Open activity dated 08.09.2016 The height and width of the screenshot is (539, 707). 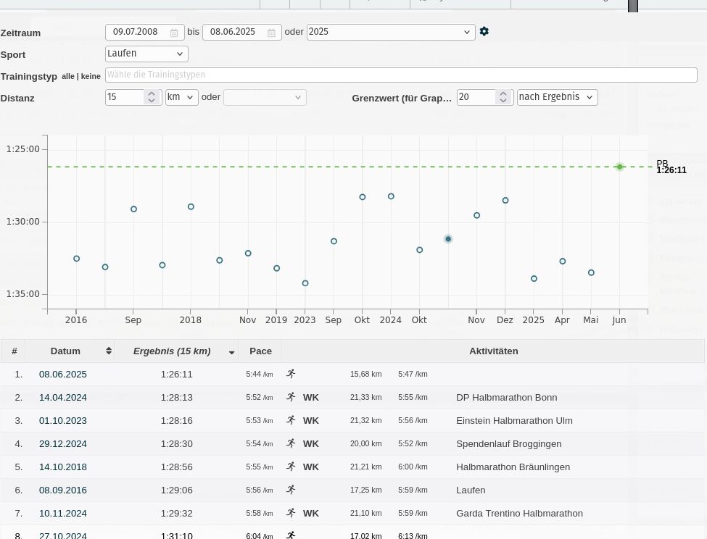[x=62, y=490]
